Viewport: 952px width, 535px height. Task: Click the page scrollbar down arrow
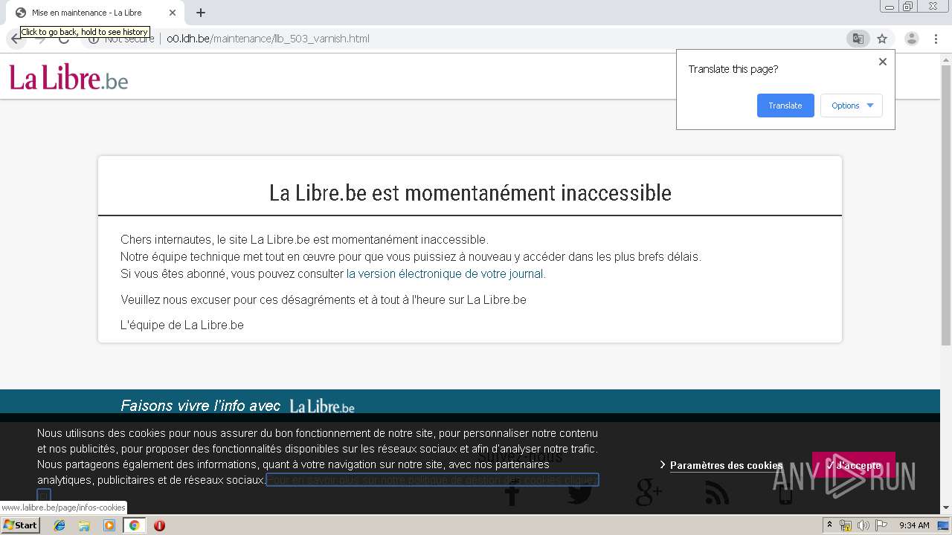point(946,508)
